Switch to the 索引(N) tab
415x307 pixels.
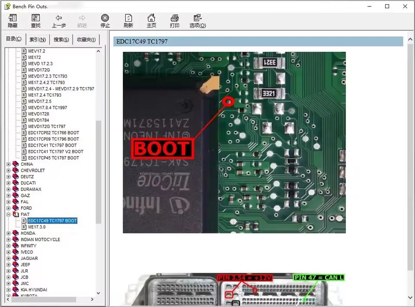point(38,39)
